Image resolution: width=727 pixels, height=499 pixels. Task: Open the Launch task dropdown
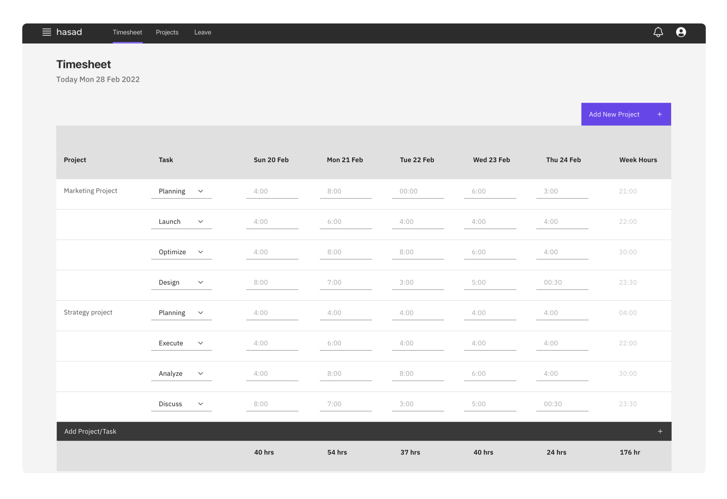(x=201, y=221)
